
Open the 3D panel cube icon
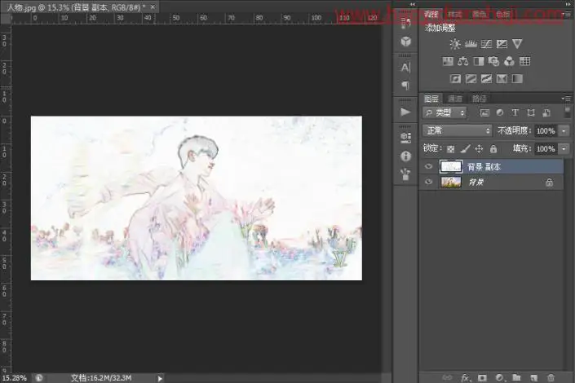(x=405, y=42)
